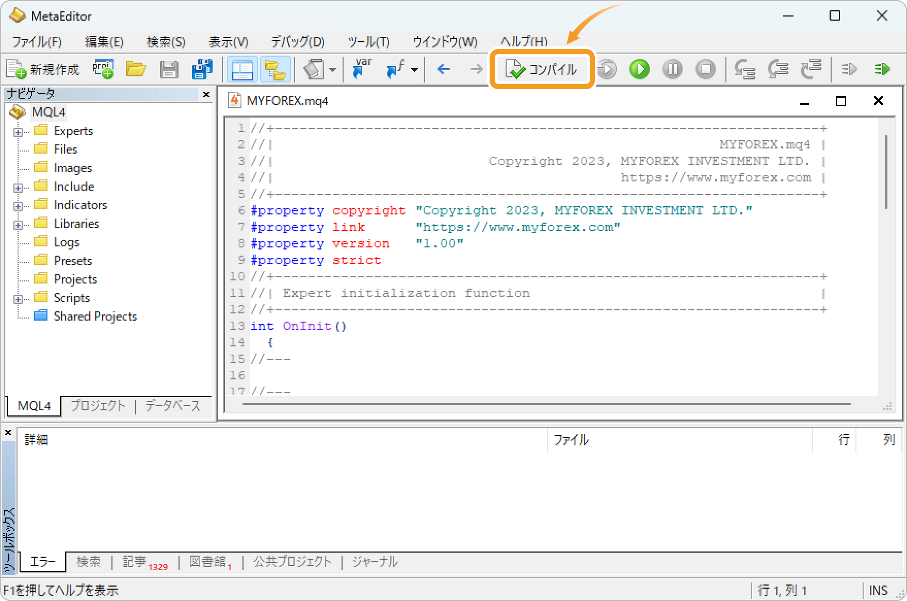Switch to the MQL4 navigator tab
This screenshot has height=601, width=907.
(34, 406)
